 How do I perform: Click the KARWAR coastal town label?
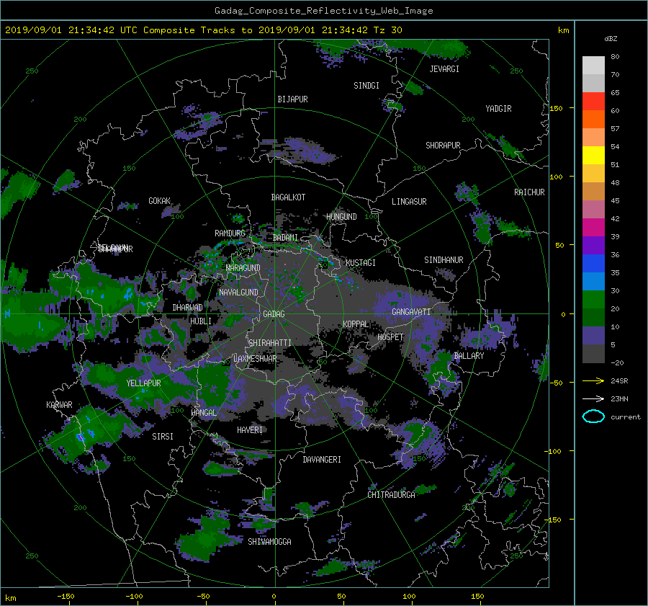[x=59, y=405]
